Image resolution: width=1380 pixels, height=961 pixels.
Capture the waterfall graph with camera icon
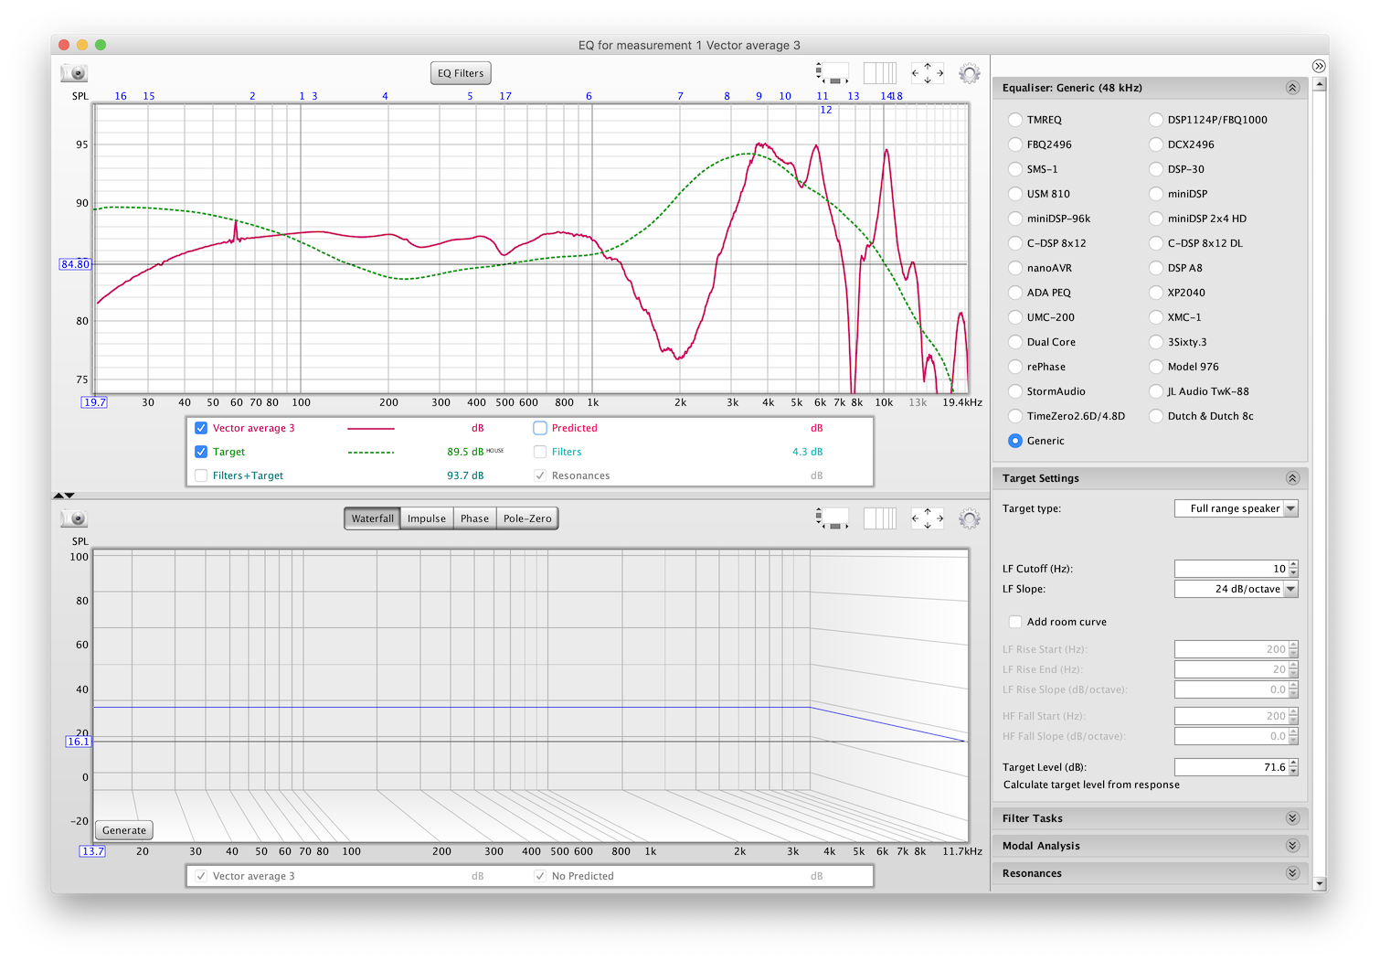[x=74, y=518]
